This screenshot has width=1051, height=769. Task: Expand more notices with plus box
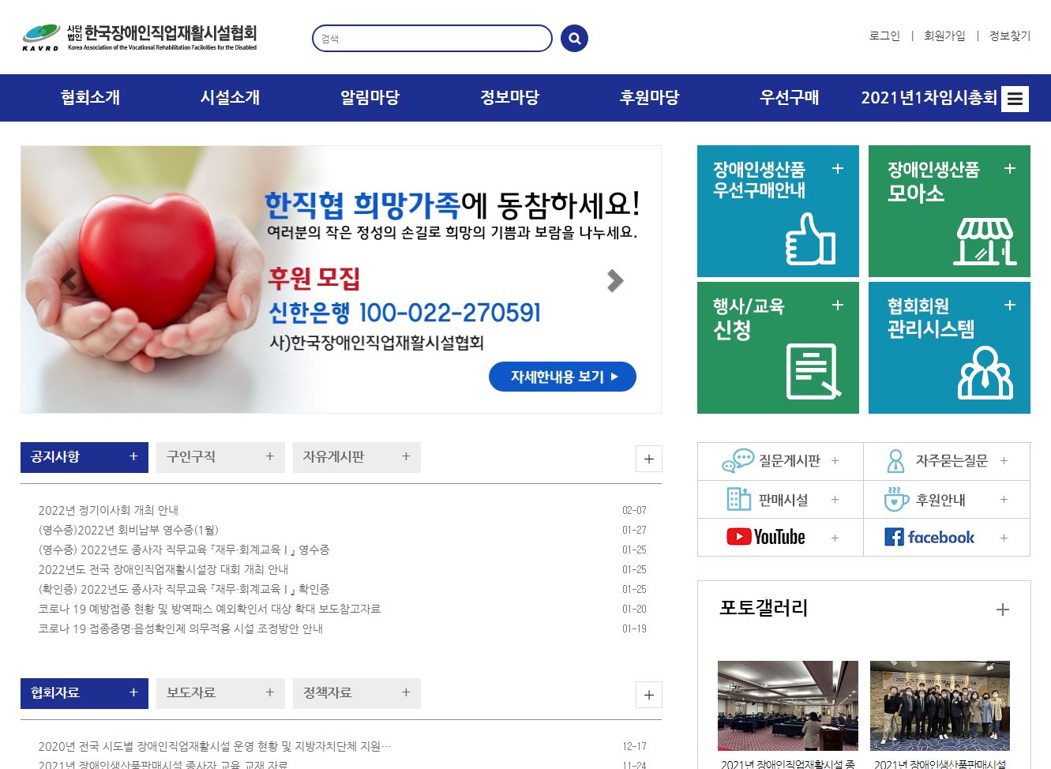[648, 459]
